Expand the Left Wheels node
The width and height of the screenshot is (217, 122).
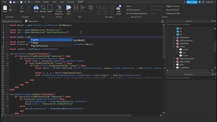pyautogui.click(x=174, y=44)
